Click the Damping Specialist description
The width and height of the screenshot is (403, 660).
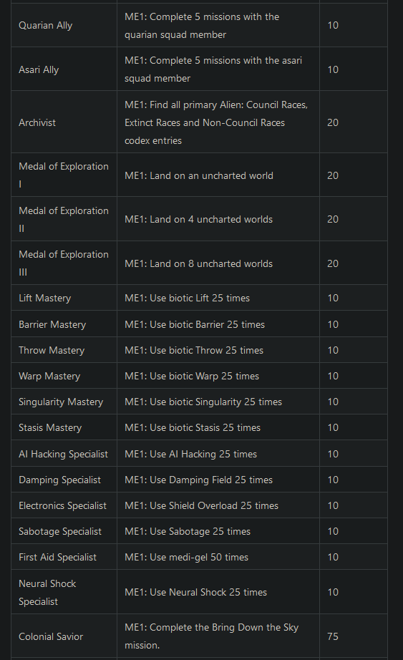click(x=198, y=480)
